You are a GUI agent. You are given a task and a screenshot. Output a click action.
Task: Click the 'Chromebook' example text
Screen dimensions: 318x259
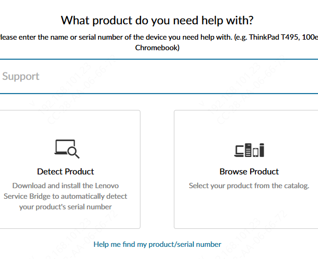157,48
